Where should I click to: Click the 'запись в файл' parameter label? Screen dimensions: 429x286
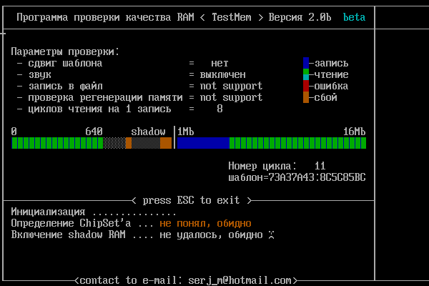point(65,87)
